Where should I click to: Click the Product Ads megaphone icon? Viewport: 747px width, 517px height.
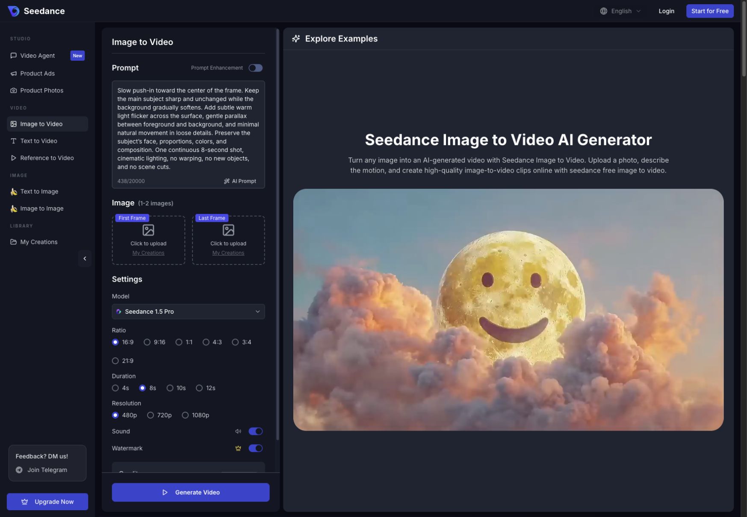pos(13,74)
